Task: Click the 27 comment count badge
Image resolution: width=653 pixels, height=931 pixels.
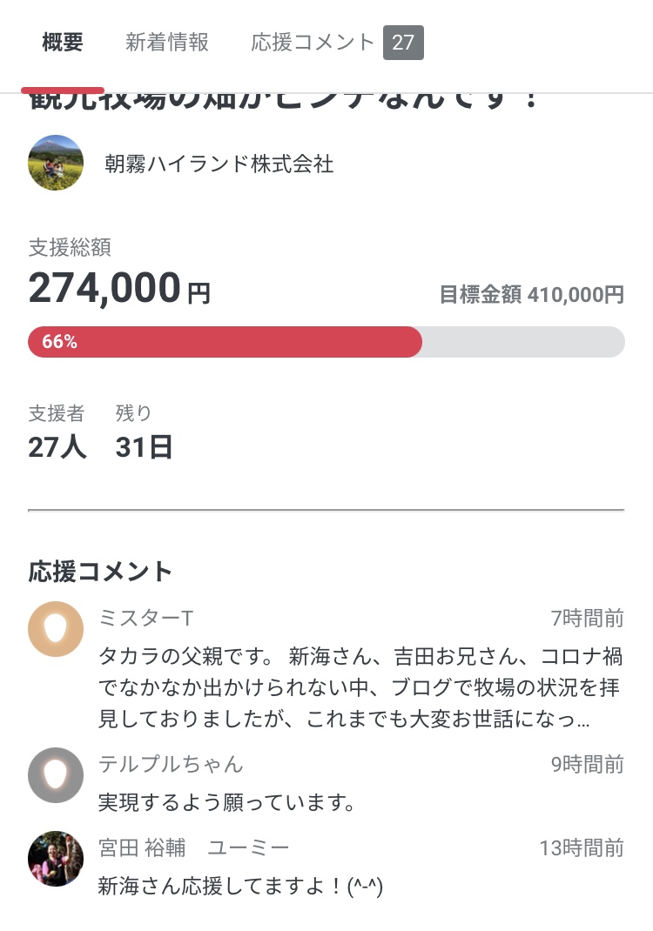Action: (x=403, y=43)
